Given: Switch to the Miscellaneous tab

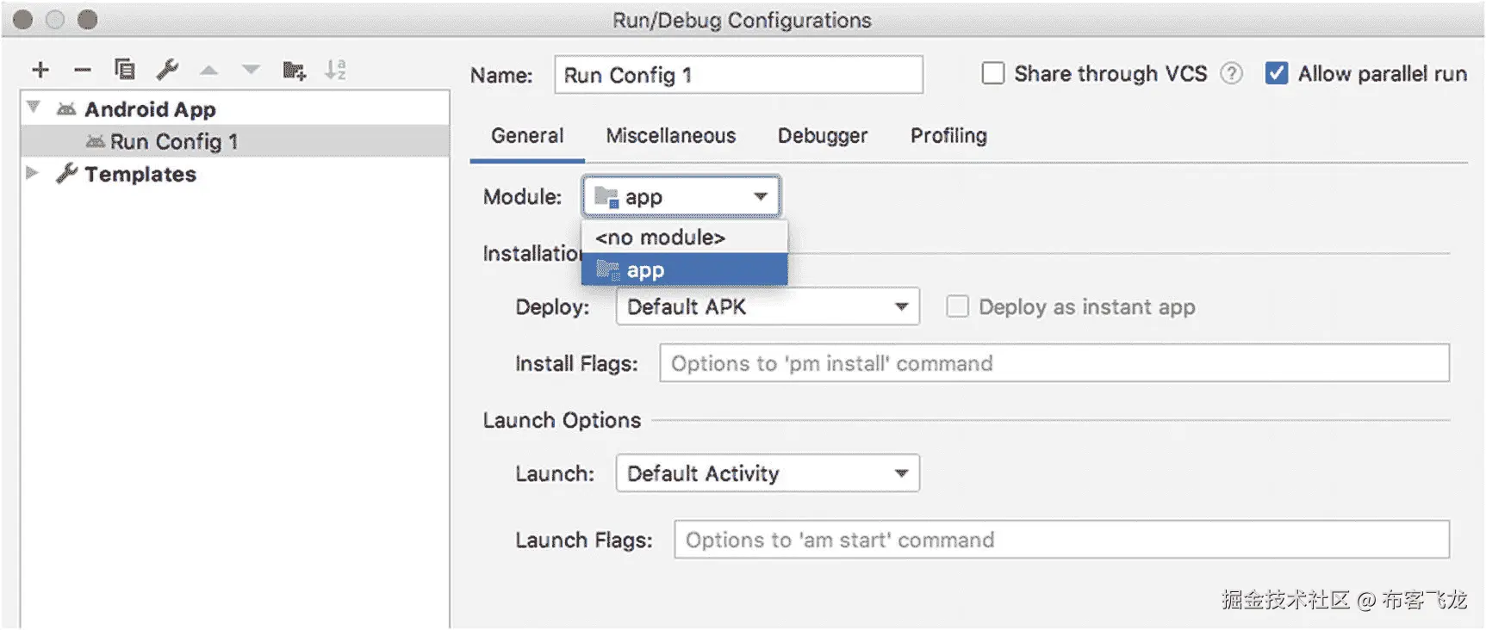Looking at the screenshot, I should (x=670, y=136).
